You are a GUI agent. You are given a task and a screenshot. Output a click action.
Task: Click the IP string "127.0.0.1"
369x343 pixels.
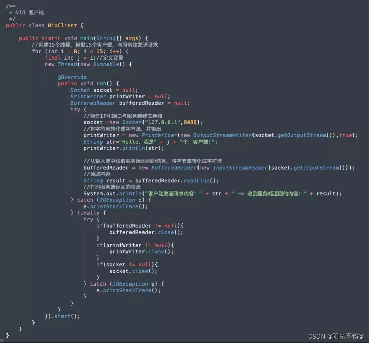[x=162, y=122]
